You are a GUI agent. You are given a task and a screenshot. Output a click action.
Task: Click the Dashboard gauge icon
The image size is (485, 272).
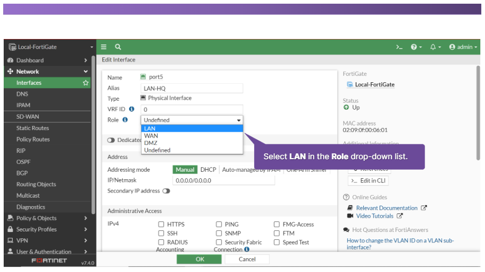(10, 60)
